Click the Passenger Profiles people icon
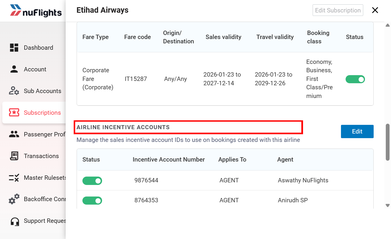 pyautogui.click(x=14, y=134)
